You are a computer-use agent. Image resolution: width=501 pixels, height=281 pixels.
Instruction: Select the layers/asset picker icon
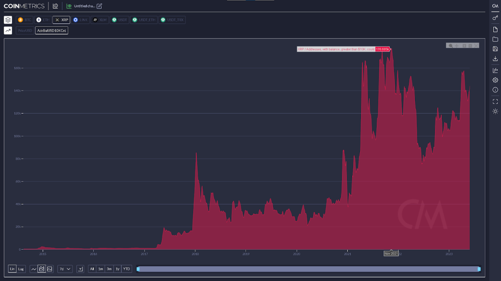(7, 20)
